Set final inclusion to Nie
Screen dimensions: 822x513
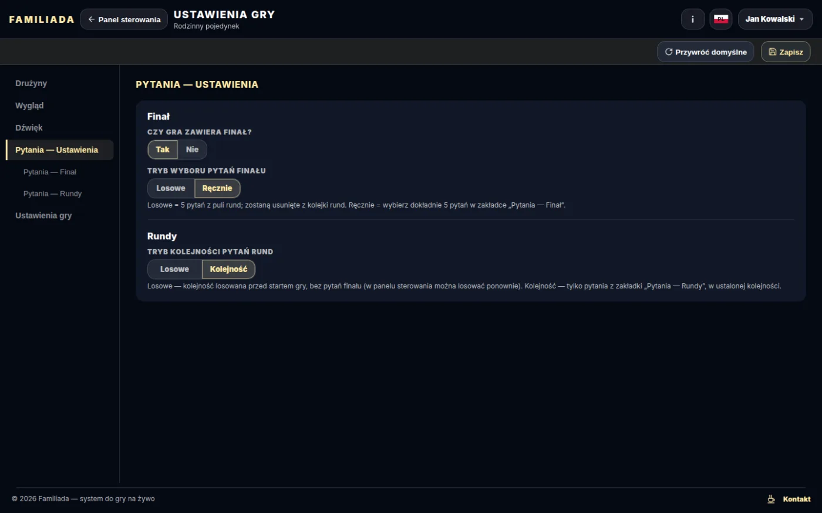[x=192, y=150]
